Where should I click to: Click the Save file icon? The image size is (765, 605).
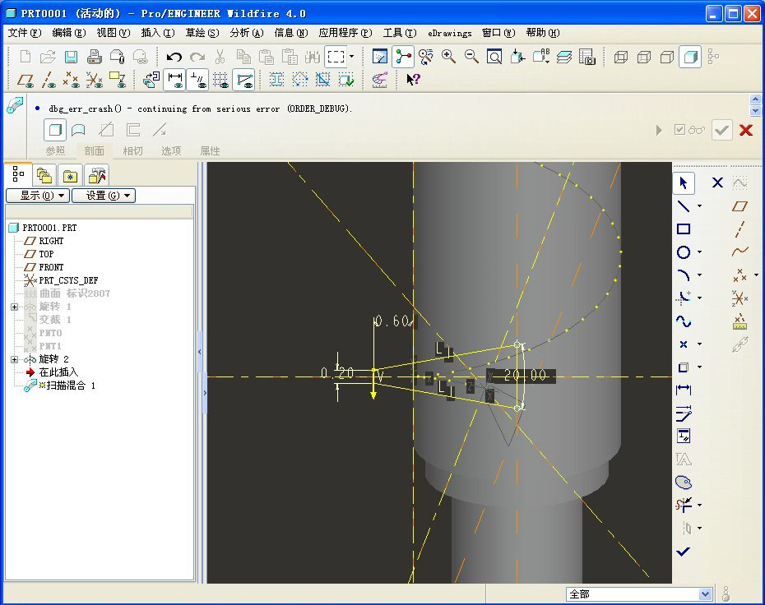(x=72, y=57)
